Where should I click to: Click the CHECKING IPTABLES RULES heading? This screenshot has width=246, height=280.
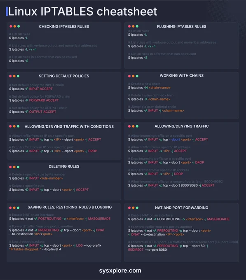click(x=64, y=26)
